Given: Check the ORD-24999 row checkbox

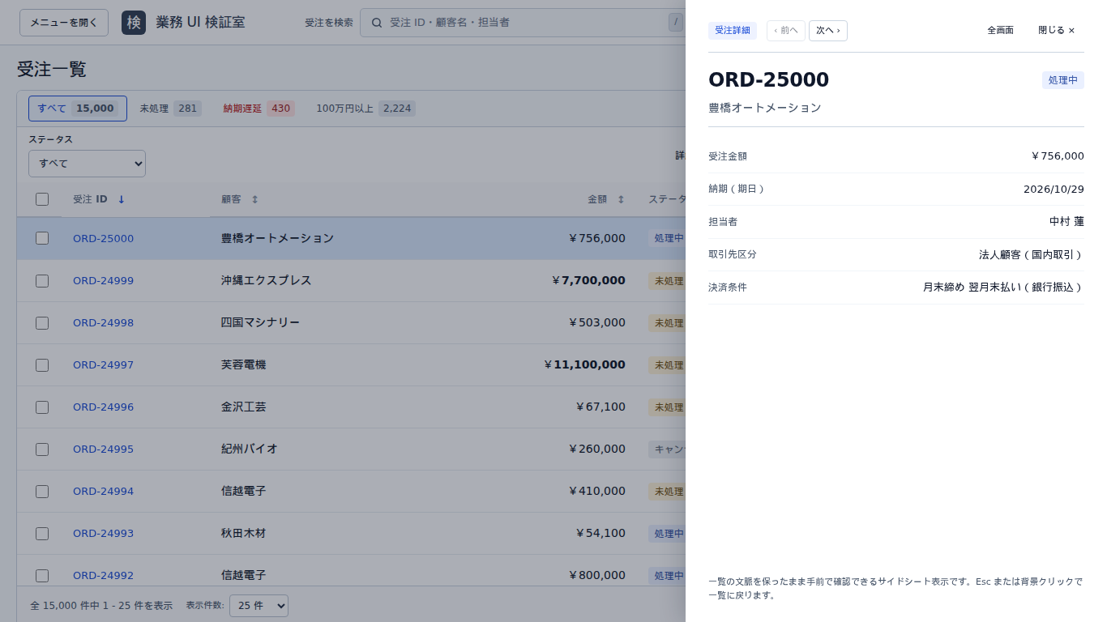Looking at the screenshot, I should click(42, 281).
